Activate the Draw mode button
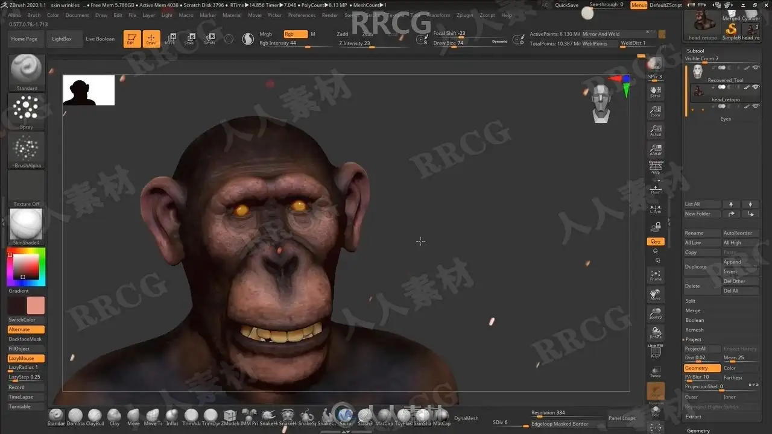 [151, 39]
